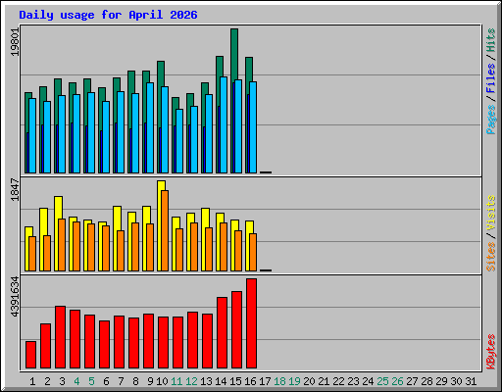Viewport: 502px width, 392px height.
Task: Click the cyan Pages legend label
Action: [491, 120]
